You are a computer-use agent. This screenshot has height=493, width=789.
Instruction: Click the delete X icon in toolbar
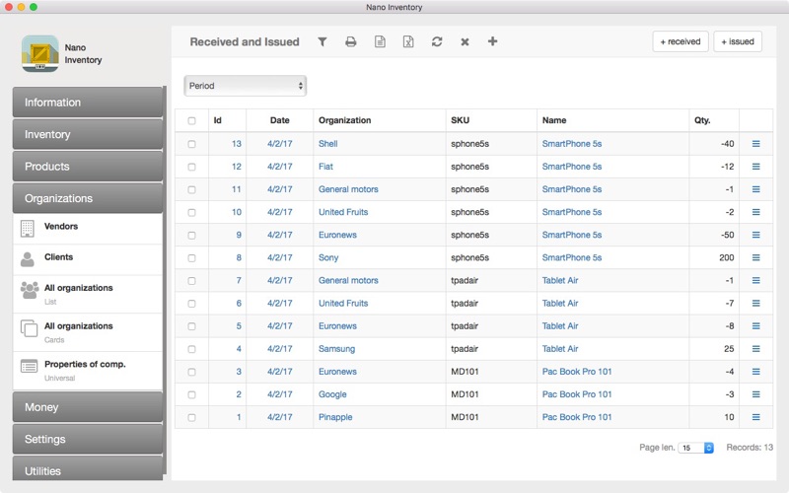click(465, 41)
